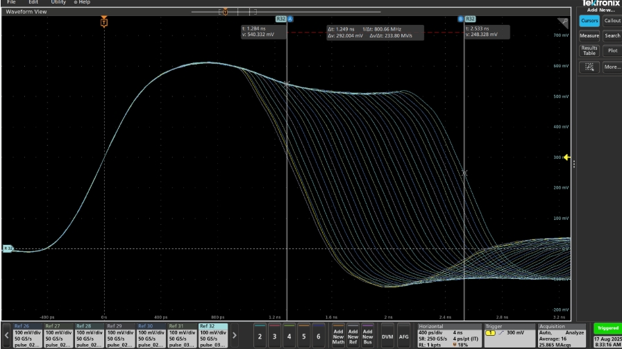Toggle the Cursors button off
Screen dimensions: 622x349
click(x=589, y=21)
